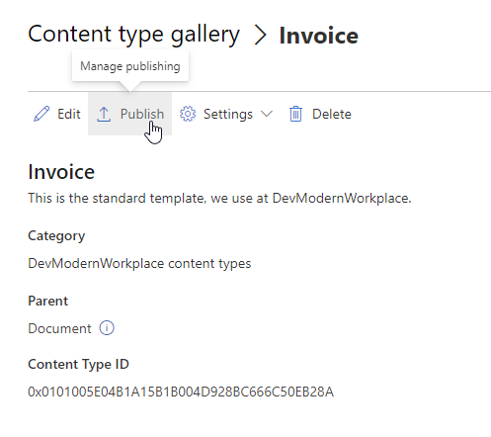Click the gear Settings icon
This screenshot has width=491, height=437.
(188, 114)
